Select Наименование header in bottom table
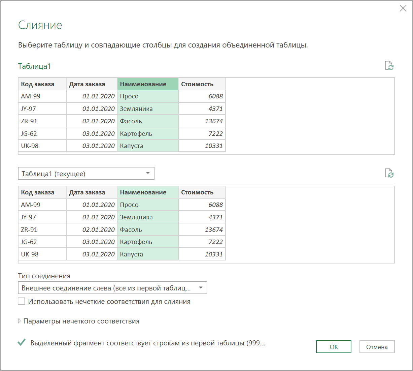The width and height of the screenshot is (413, 371). (148, 192)
